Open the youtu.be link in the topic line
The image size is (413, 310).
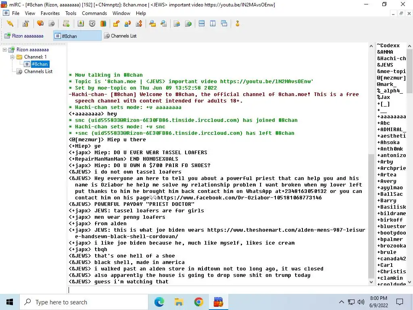pyautogui.click(x=265, y=82)
